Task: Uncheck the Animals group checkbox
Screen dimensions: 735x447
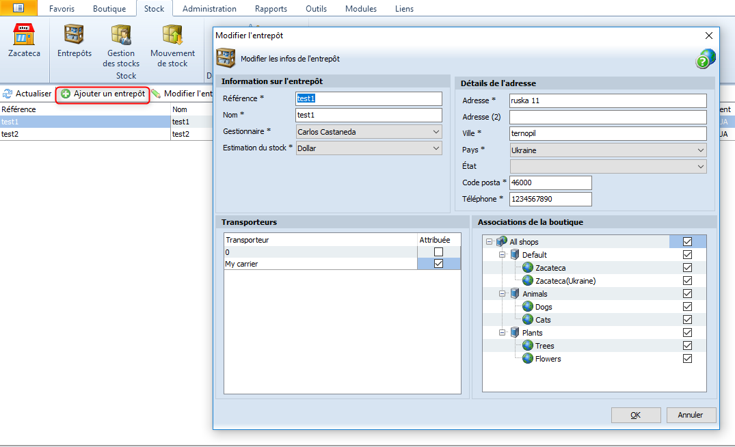Action: (687, 294)
